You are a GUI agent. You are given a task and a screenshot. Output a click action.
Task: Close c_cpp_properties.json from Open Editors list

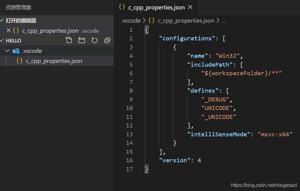coord(8,30)
